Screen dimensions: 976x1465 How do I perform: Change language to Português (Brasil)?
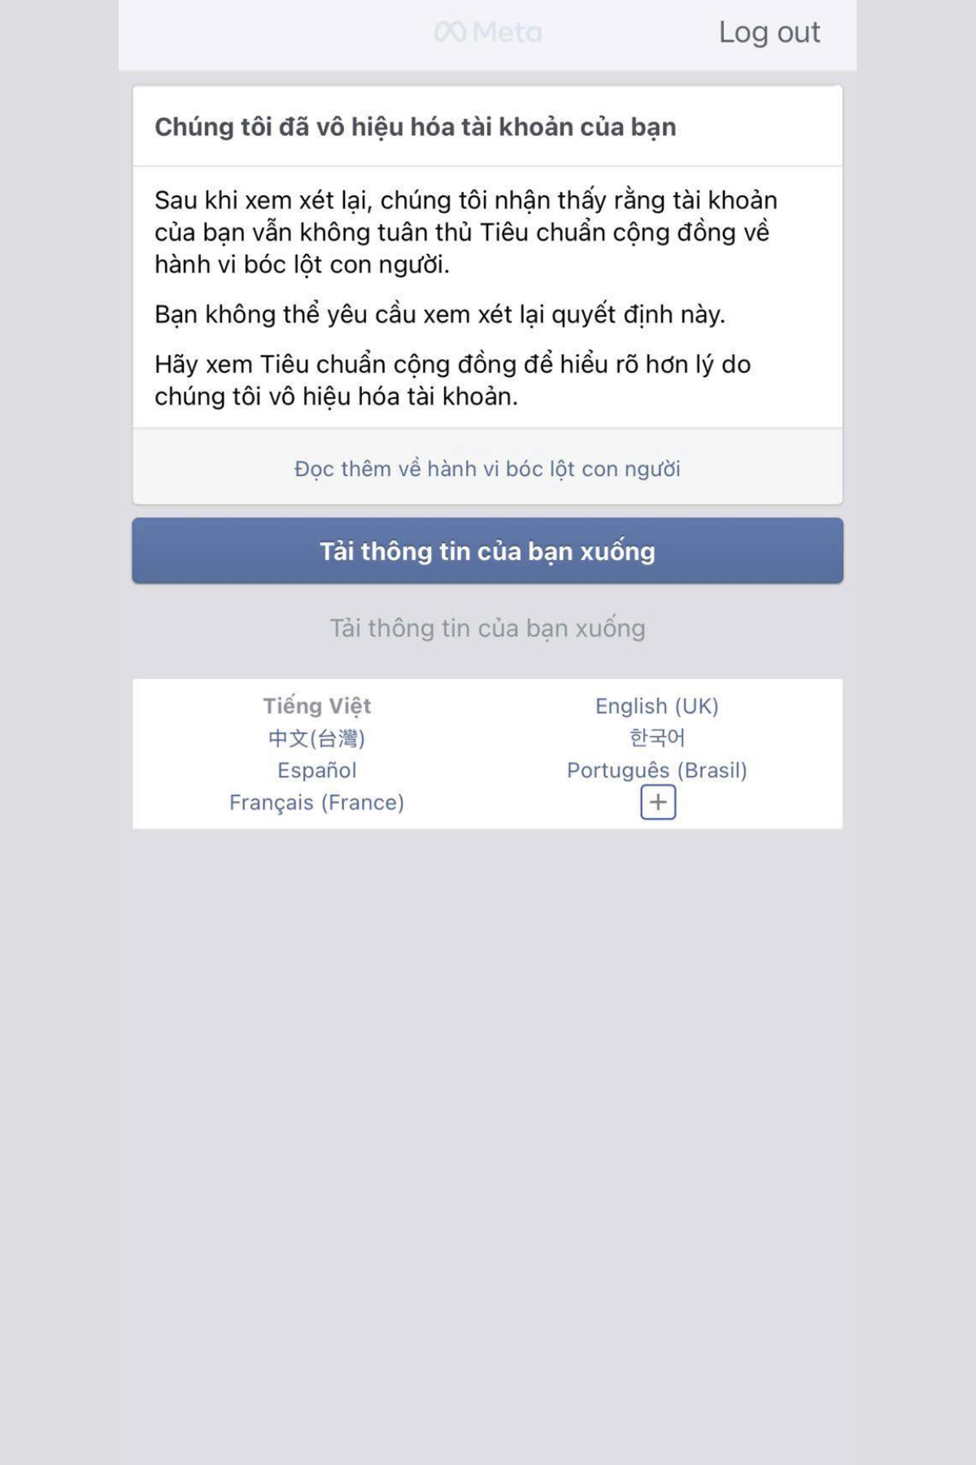[x=657, y=770]
